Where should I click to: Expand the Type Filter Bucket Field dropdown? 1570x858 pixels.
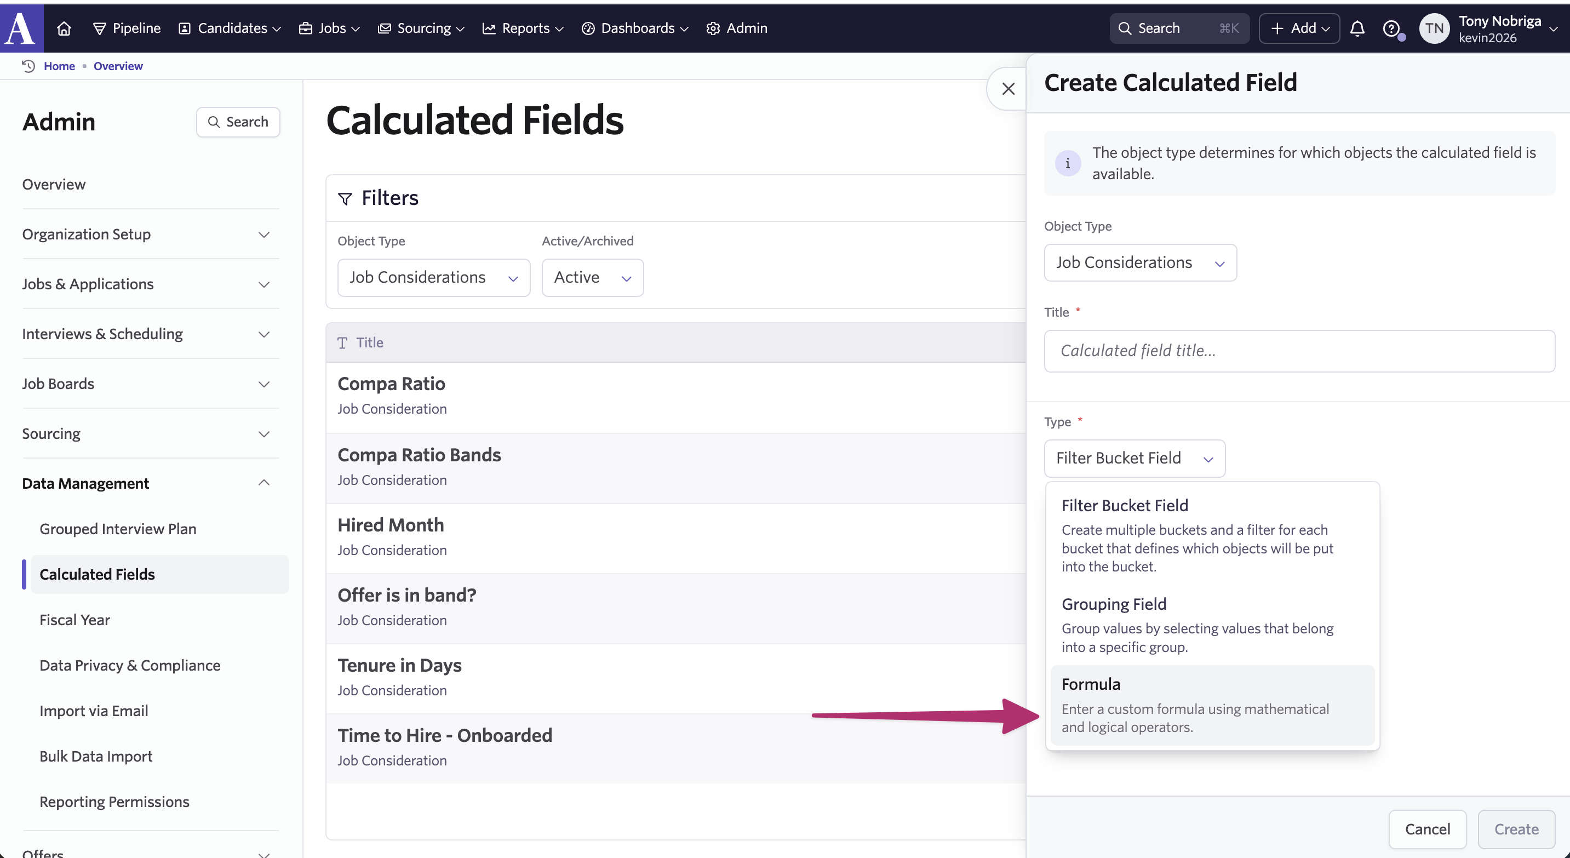point(1134,458)
